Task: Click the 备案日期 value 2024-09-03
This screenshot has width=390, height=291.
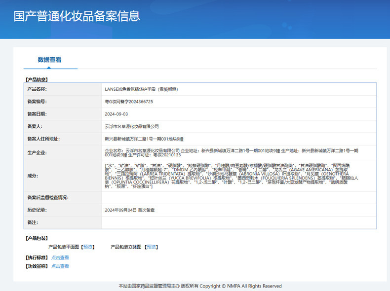Action: pyautogui.click(x=117, y=114)
